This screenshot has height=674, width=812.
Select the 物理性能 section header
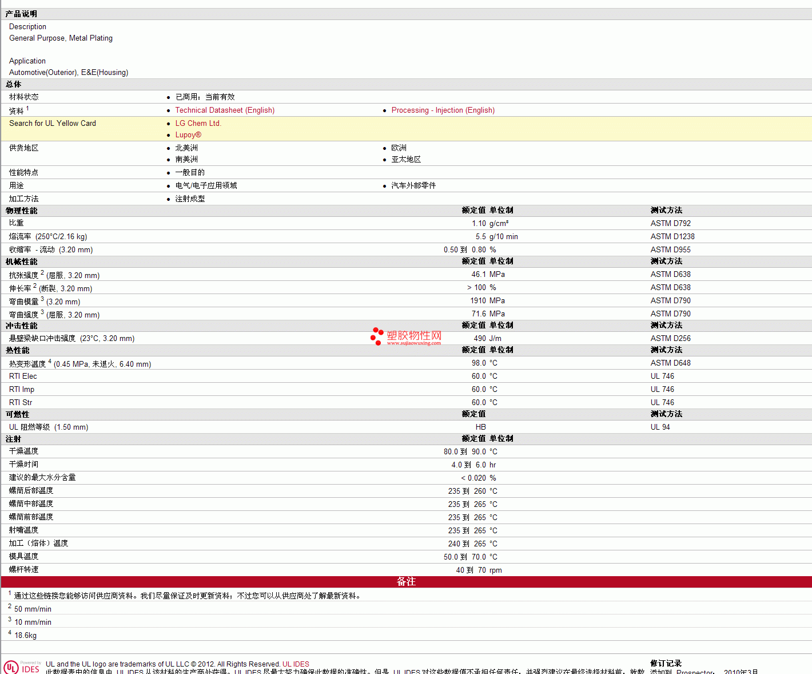point(22,211)
